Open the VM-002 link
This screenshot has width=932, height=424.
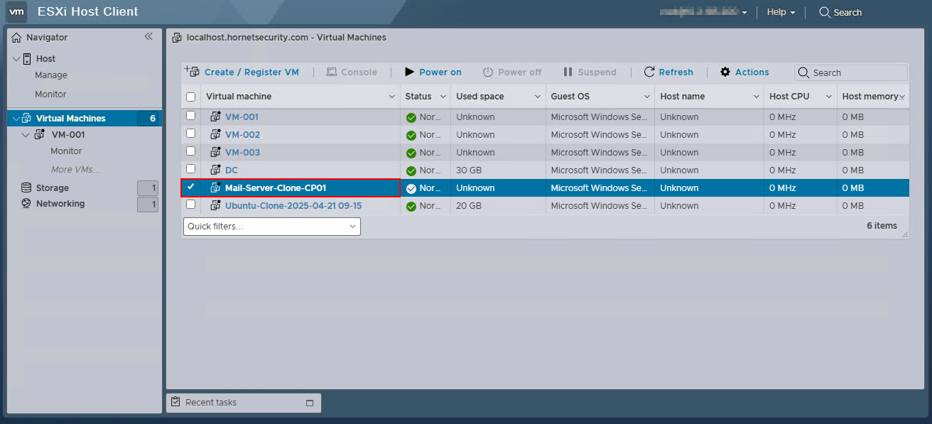click(242, 135)
